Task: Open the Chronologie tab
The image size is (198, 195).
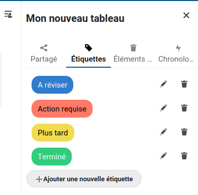Action: (x=176, y=54)
